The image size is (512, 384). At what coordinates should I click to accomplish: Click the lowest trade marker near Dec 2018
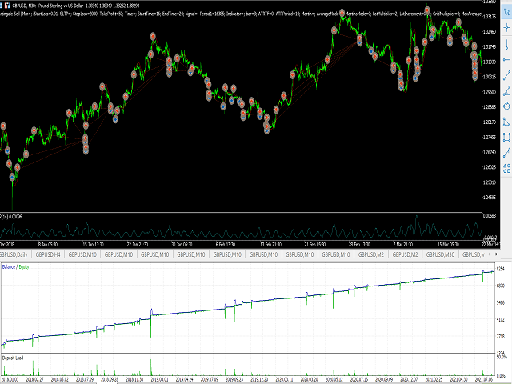[x=13, y=177]
